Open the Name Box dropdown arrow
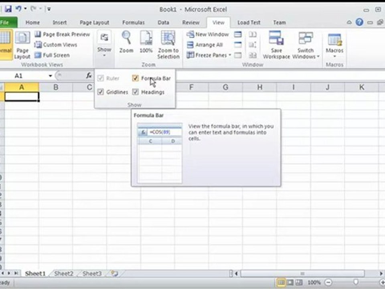Image resolution: width=385 pixels, height=289 pixels. (50, 76)
